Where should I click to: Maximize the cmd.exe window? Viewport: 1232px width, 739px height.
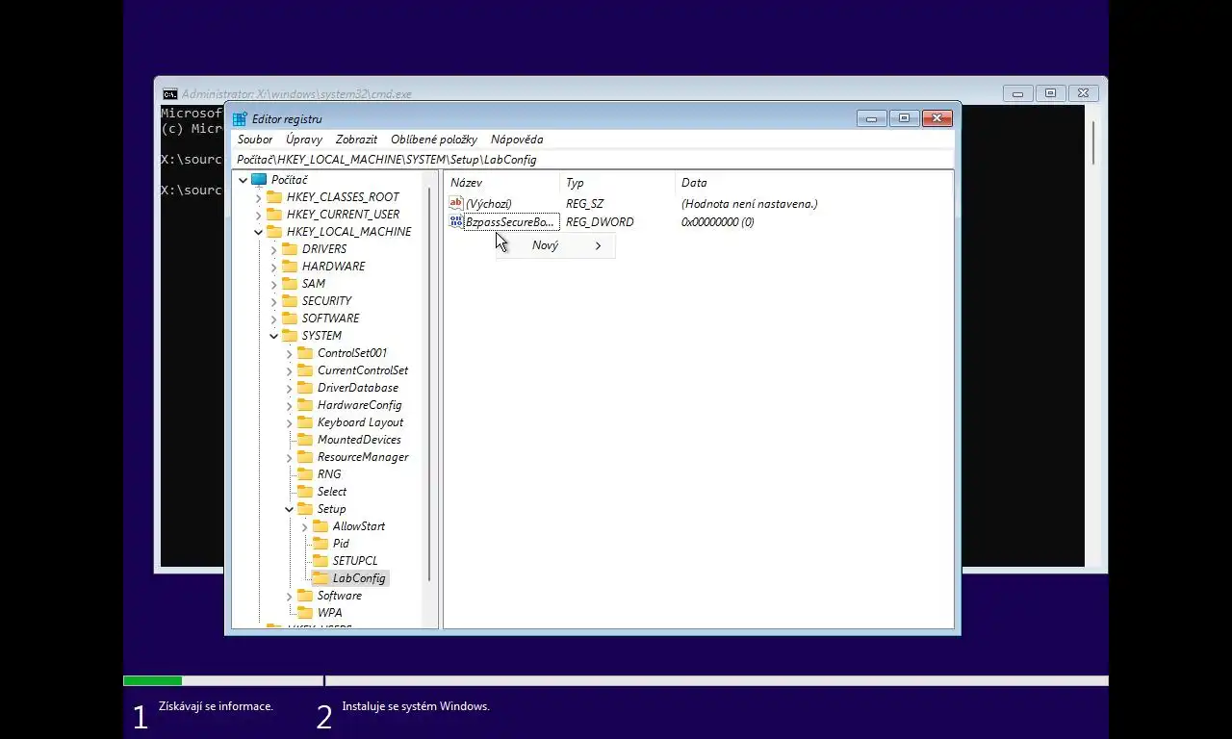tap(1050, 93)
